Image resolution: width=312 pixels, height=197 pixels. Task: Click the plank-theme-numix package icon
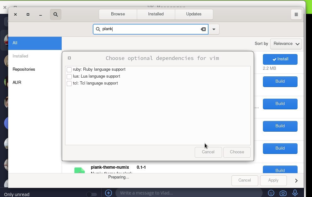click(80, 170)
